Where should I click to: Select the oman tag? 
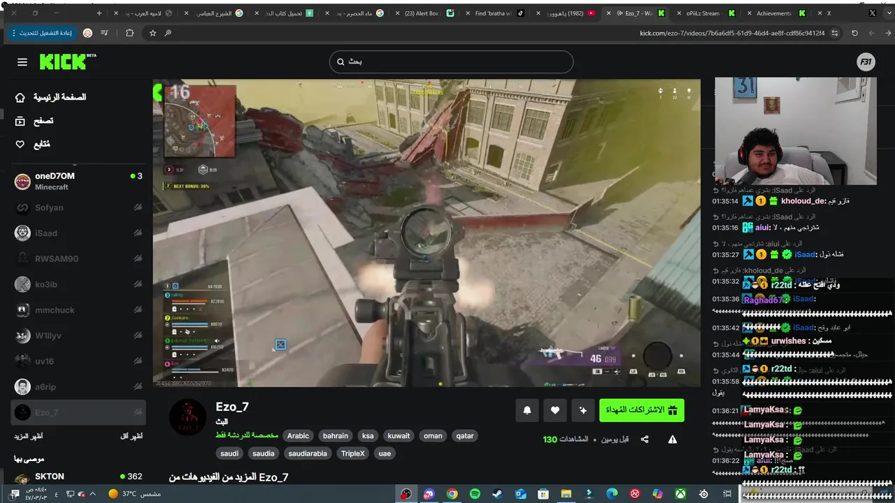[x=433, y=436]
